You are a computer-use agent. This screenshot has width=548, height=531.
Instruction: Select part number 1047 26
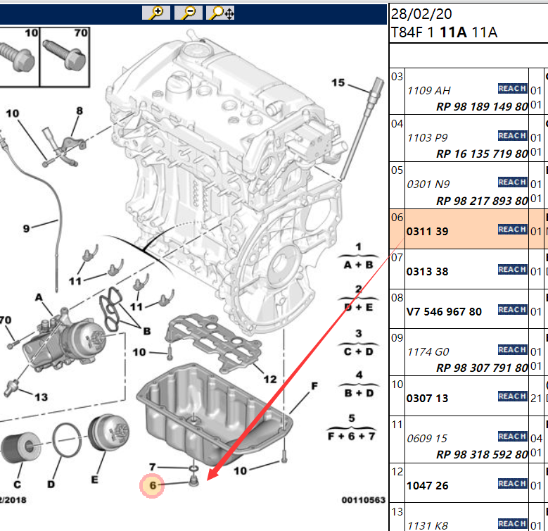click(x=428, y=486)
